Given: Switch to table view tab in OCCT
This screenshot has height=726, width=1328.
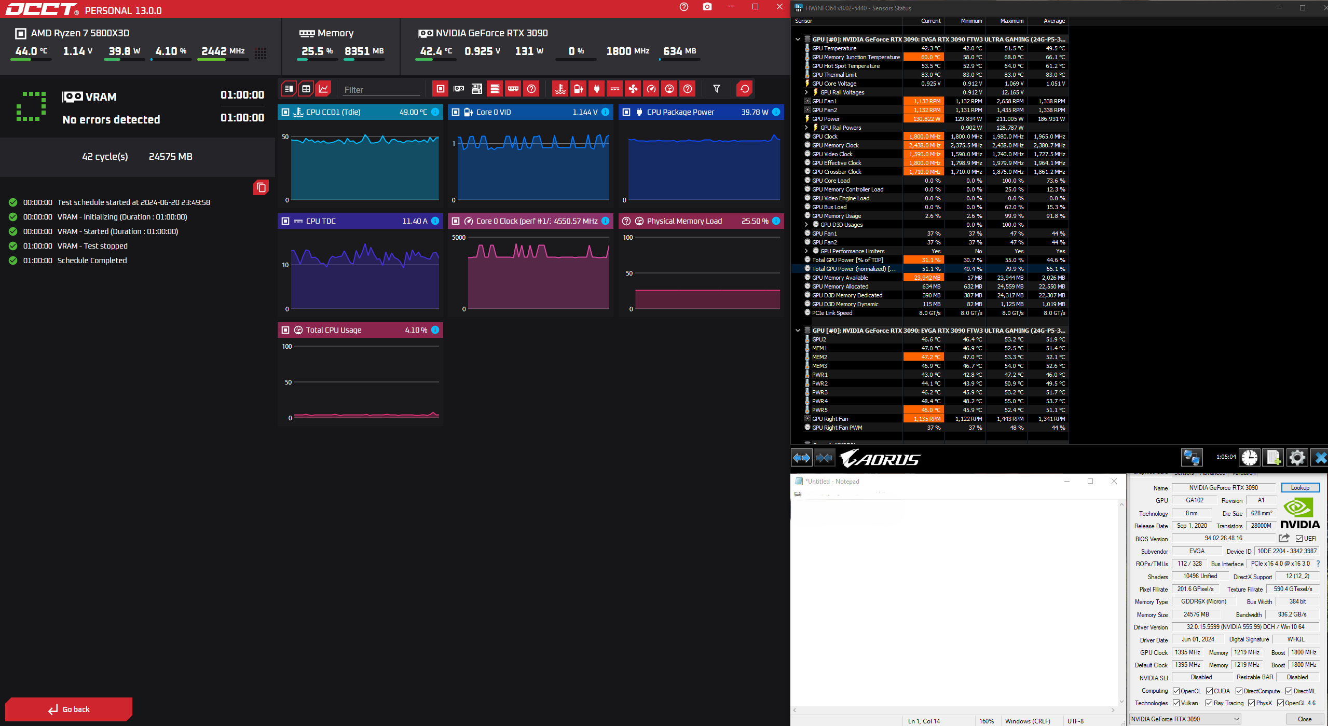Looking at the screenshot, I should pyautogui.click(x=306, y=89).
